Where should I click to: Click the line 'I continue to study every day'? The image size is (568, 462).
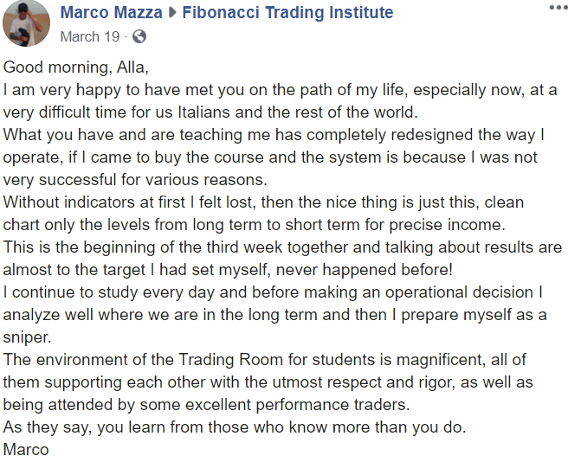click(x=273, y=292)
